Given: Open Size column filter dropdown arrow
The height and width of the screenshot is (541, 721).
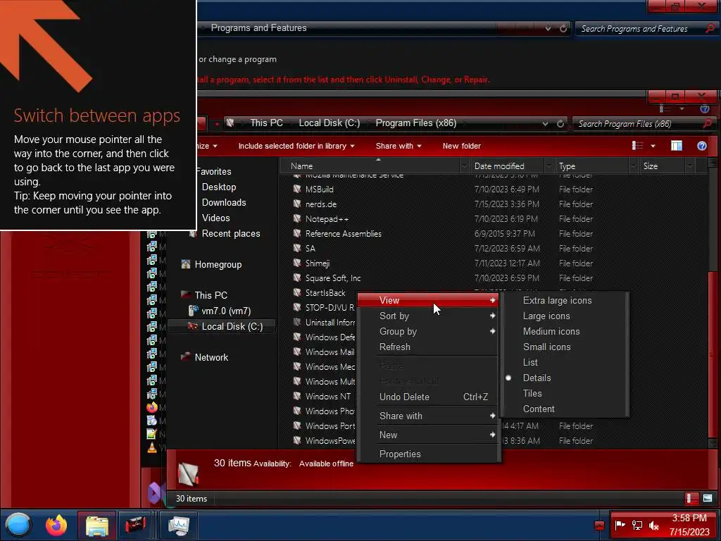Looking at the screenshot, I should [690, 166].
